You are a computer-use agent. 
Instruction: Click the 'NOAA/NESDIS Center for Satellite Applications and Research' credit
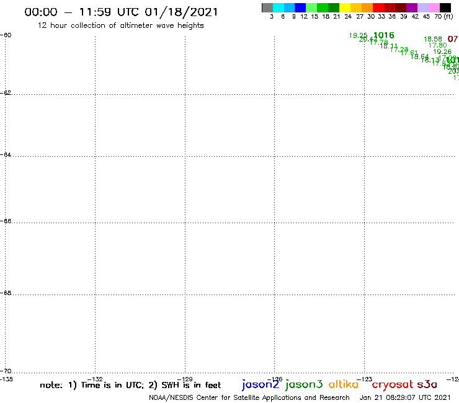249,398
